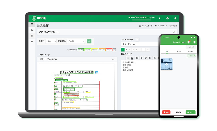Tap the キャンセル button on the phone
Screen dimensions: 217x131
pyautogui.click(x=191, y=47)
